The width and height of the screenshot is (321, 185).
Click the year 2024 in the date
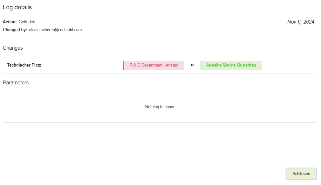[309, 22]
